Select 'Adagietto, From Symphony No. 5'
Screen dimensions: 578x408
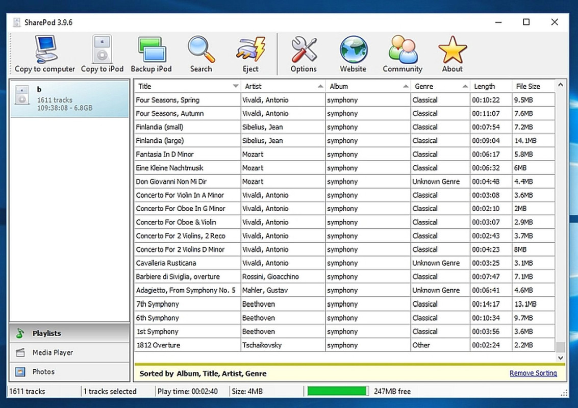pos(345,290)
